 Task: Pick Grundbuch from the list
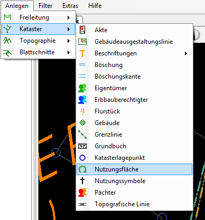(x=134, y=146)
